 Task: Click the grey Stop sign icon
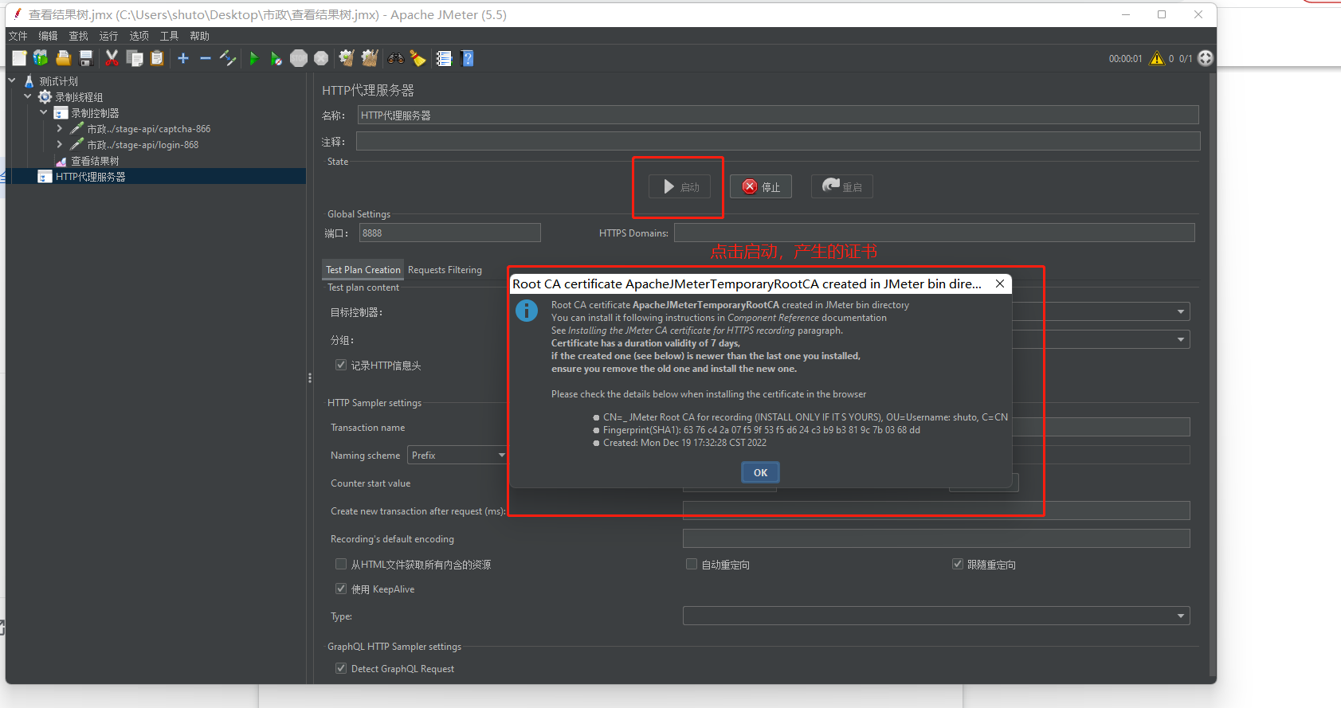pos(299,58)
